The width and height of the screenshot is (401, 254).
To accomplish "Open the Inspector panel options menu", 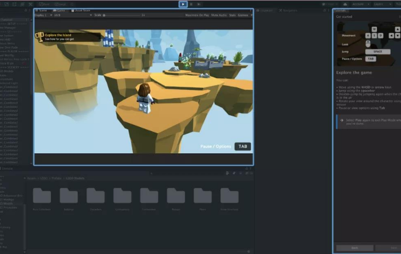I will click(x=329, y=11).
